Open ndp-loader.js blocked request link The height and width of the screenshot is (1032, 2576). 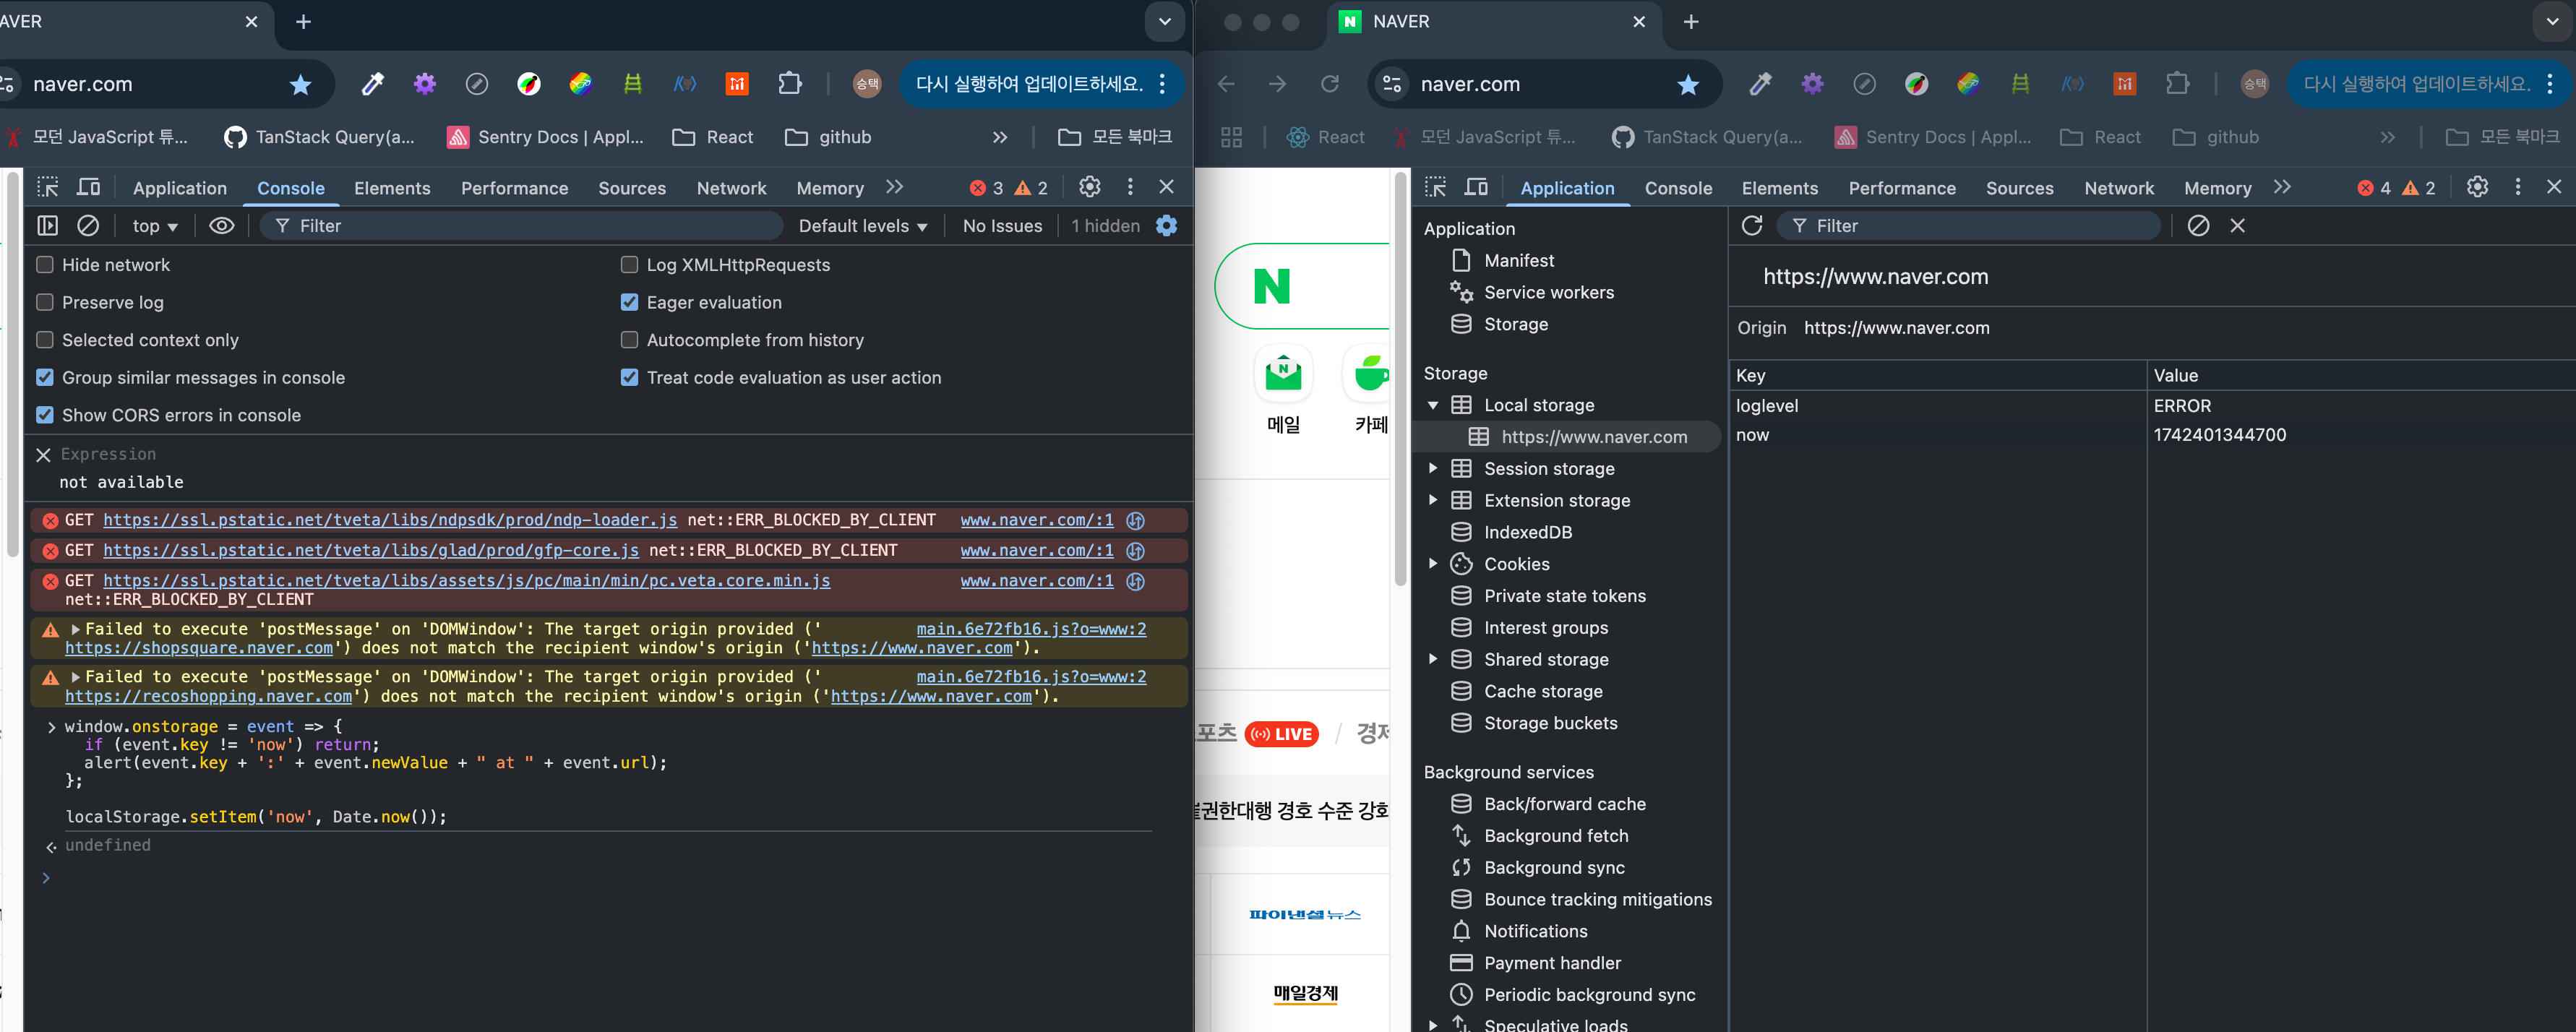(390, 520)
